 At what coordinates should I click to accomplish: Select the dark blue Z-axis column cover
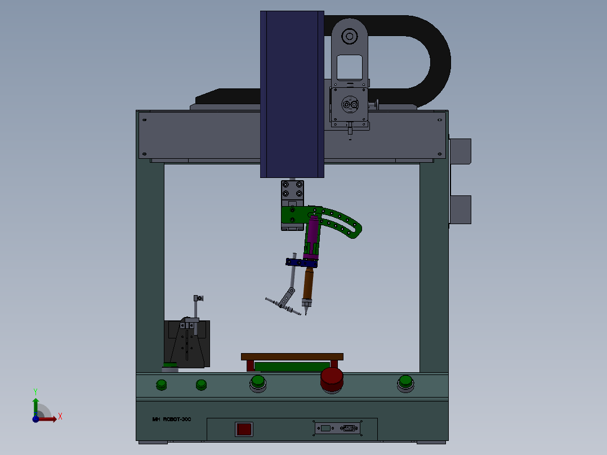[292, 94]
